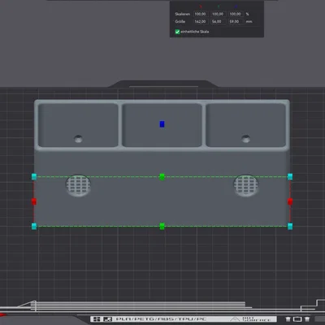
Task: Click the model's middle compartment
Action: 162,125
